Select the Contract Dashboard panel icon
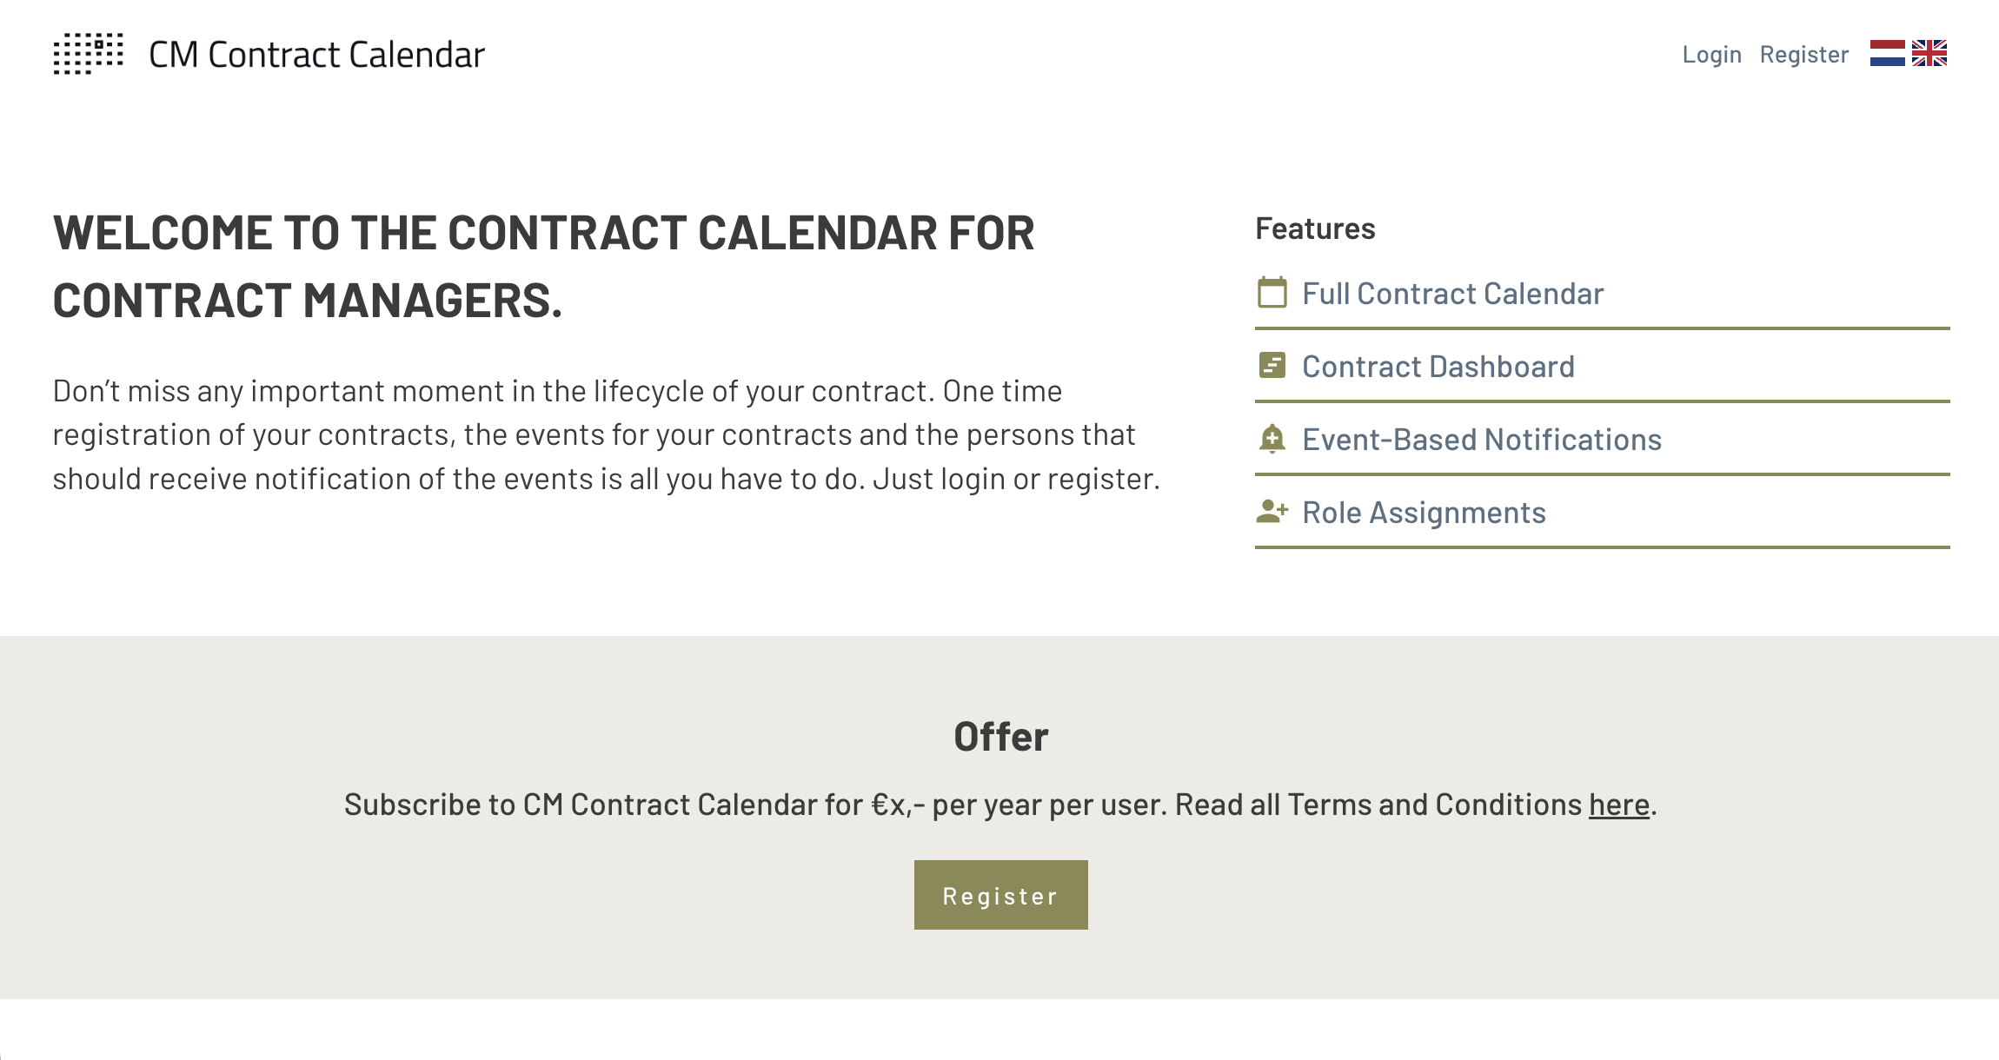This screenshot has width=1999, height=1060. click(x=1272, y=367)
